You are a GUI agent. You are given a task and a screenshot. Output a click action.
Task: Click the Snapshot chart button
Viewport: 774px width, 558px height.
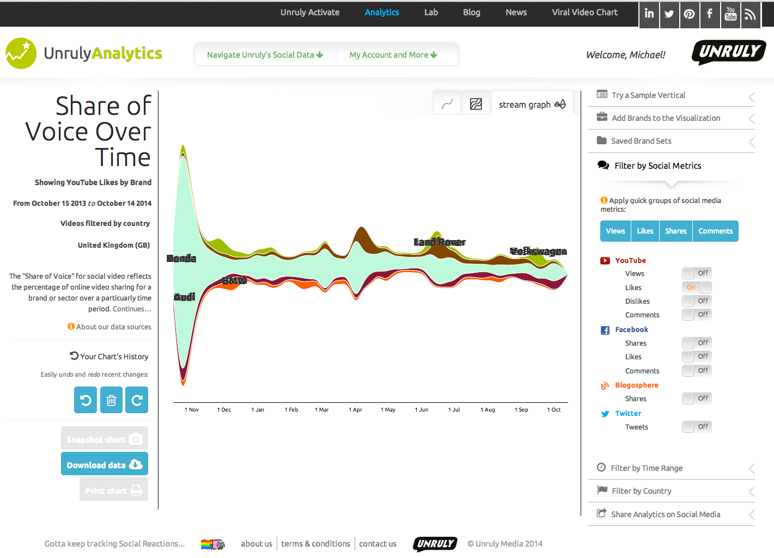point(105,438)
